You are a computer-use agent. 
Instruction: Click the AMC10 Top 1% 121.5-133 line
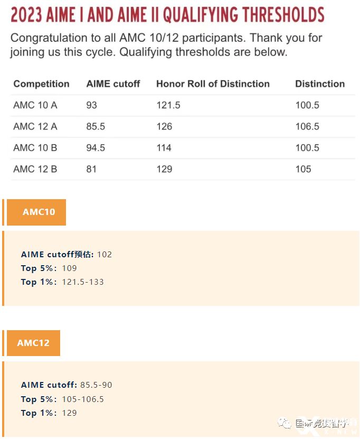point(62,282)
